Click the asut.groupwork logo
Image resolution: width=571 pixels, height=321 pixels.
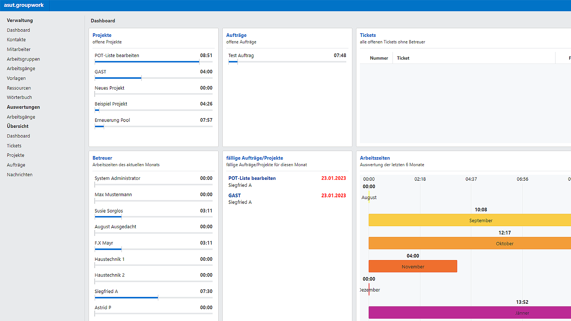(24, 5)
